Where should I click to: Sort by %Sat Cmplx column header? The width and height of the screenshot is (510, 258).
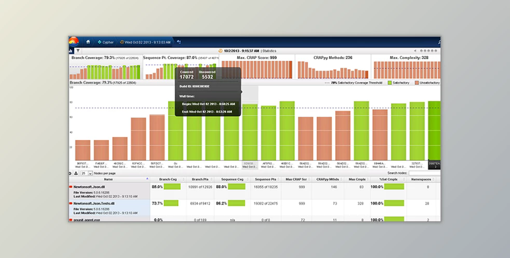[388, 179]
